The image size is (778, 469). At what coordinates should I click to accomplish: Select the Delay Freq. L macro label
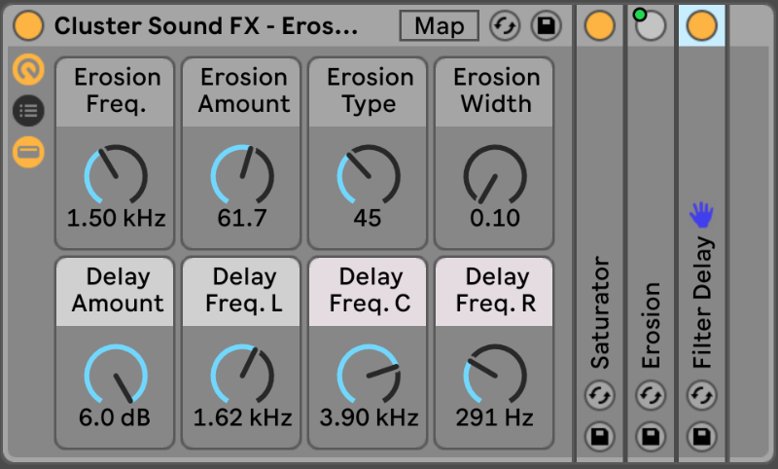[x=243, y=291]
